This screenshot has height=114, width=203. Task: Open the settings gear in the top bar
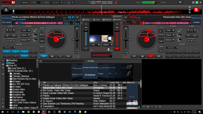180,2
